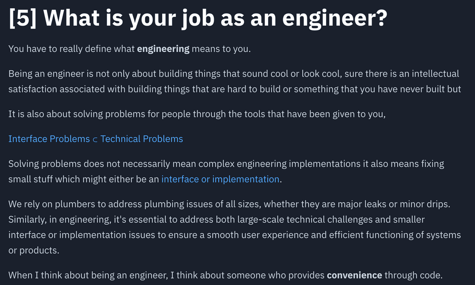Click the "[5]" number in the heading

(x=23, y=18)
